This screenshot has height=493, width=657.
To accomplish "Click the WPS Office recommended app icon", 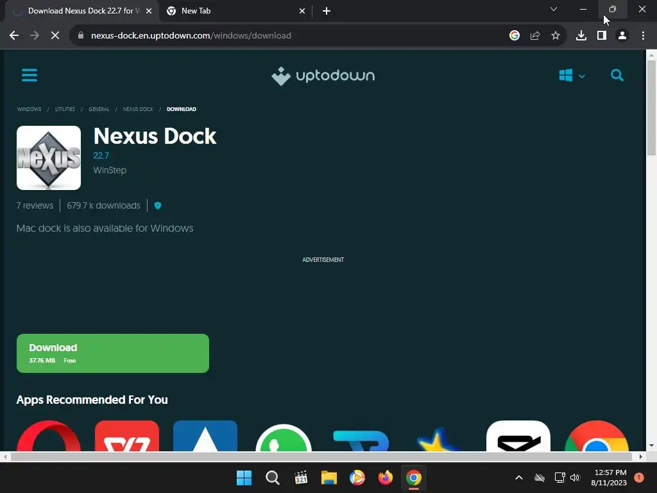I will (127, 436).
